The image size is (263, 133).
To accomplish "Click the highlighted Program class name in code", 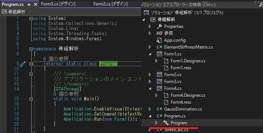I will pyautogui.click(x=108, y=64).
